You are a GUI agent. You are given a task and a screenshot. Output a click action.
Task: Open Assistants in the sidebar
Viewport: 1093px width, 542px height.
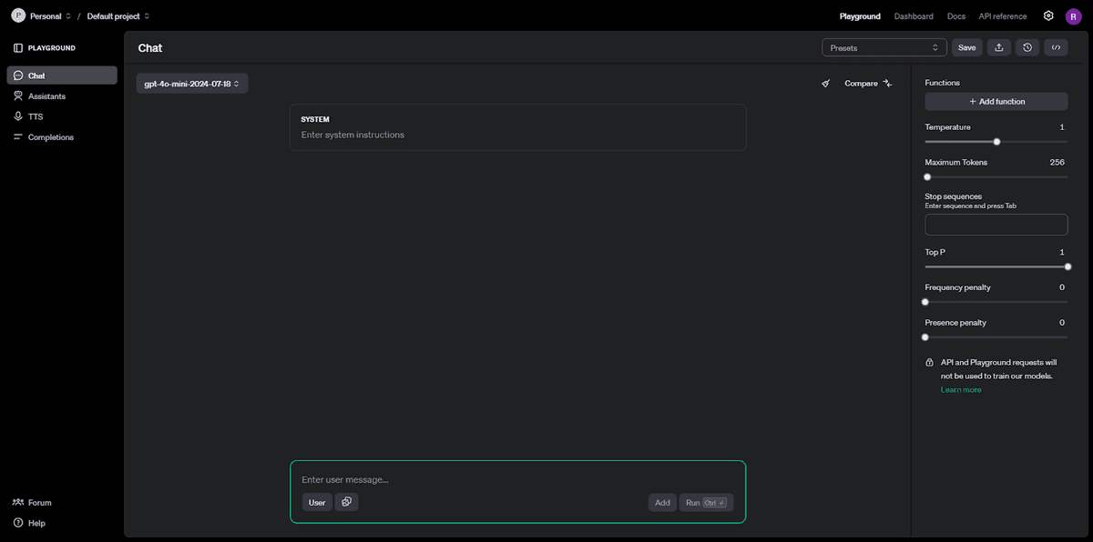46,96
